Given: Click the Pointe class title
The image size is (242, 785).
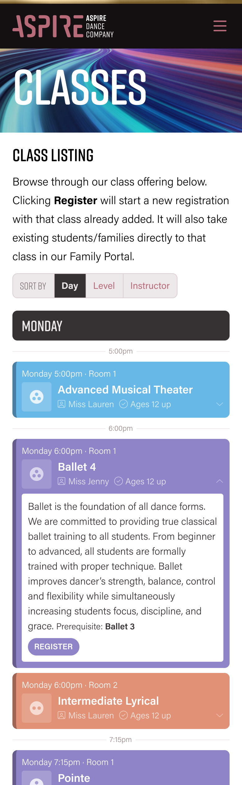Looking at the screenshot, I should click(74, 778).
